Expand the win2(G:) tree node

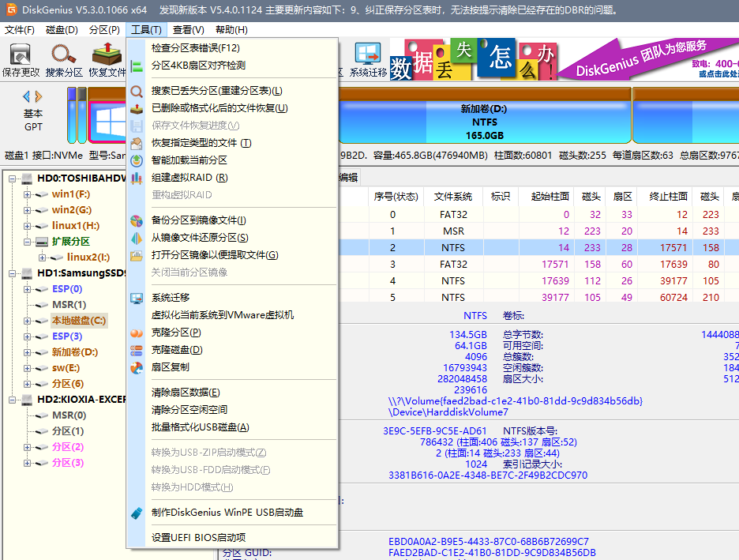click(x=28, y=210)
